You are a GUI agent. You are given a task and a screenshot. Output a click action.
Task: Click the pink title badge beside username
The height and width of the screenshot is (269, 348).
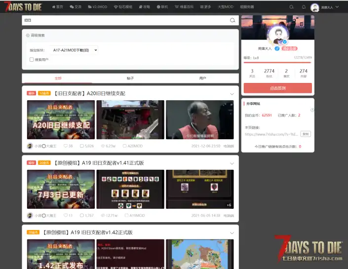289,48
